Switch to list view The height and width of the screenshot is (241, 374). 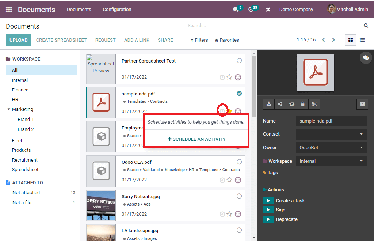click(362, 40)
